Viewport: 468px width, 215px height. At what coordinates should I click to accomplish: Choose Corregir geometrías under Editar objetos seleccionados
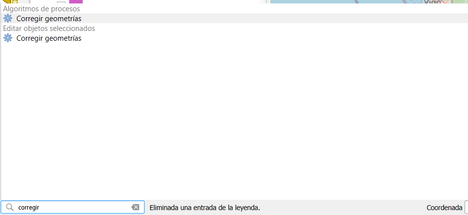(49, 38)
